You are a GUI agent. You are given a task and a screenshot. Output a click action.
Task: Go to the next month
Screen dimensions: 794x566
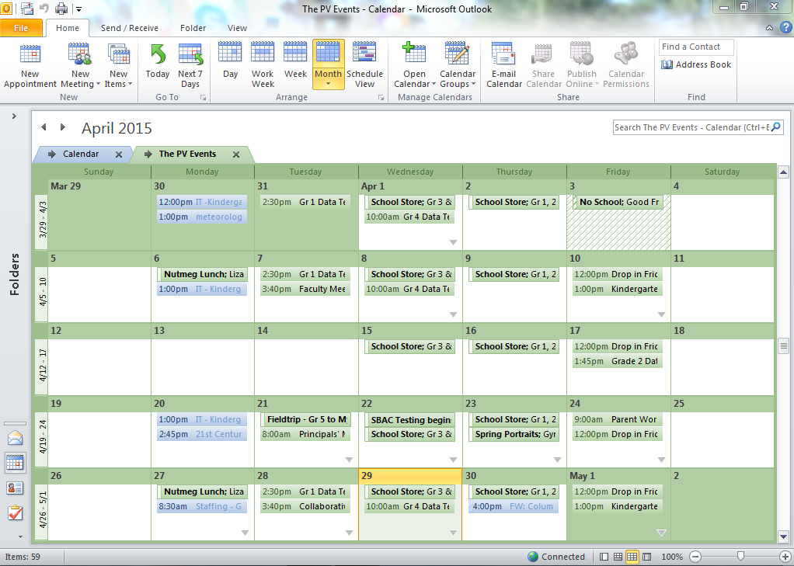tap(63, 127)
